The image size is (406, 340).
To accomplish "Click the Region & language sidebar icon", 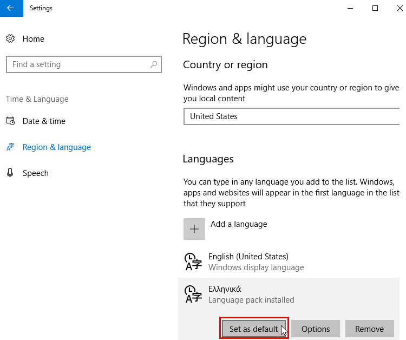I will point(10,147).
